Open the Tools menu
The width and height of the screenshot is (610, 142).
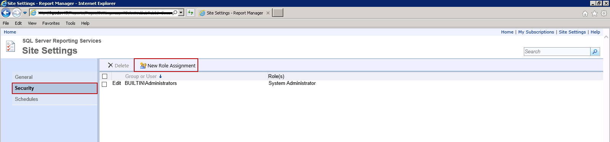point(71,23)
